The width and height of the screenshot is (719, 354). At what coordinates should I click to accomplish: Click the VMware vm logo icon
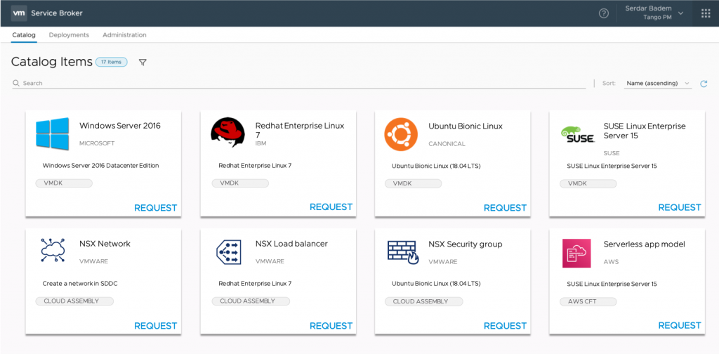19,13
